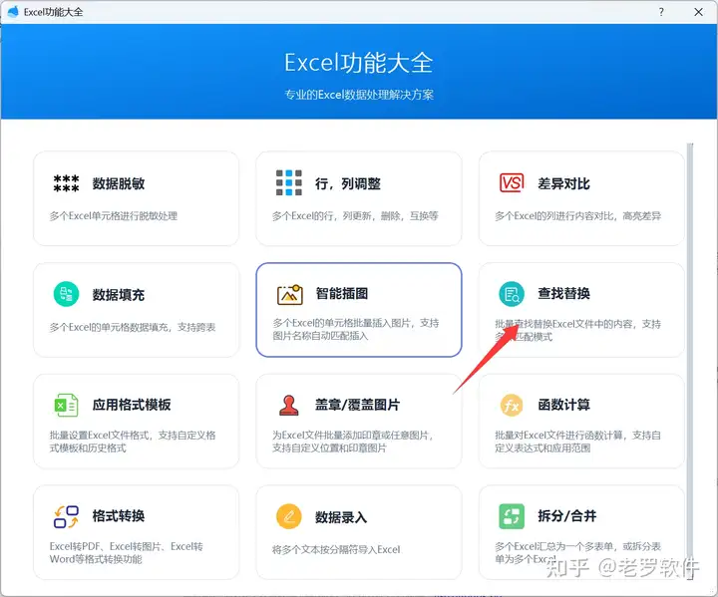Image resolution: width=718 pixels, height=597 pixels.
Task: Open the 数据脱敏 feature title
Action: 119,183
